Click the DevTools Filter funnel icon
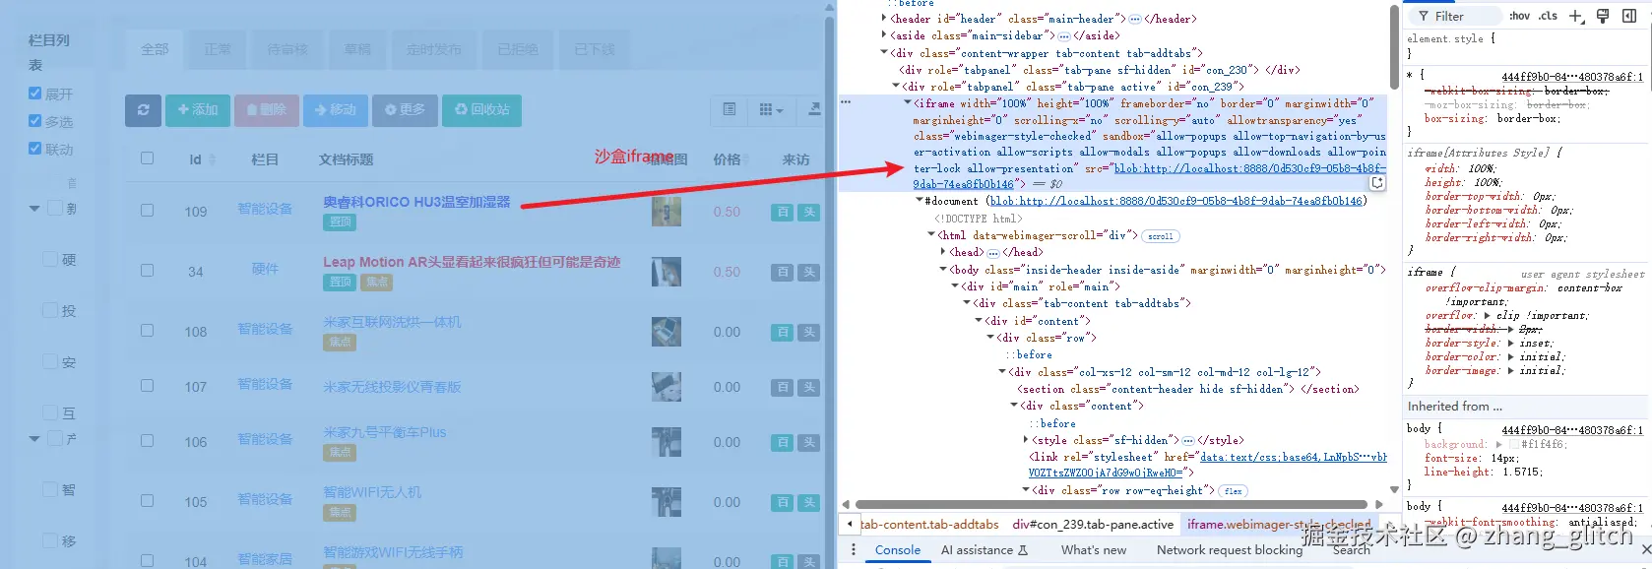 (x=1424, y=16)
